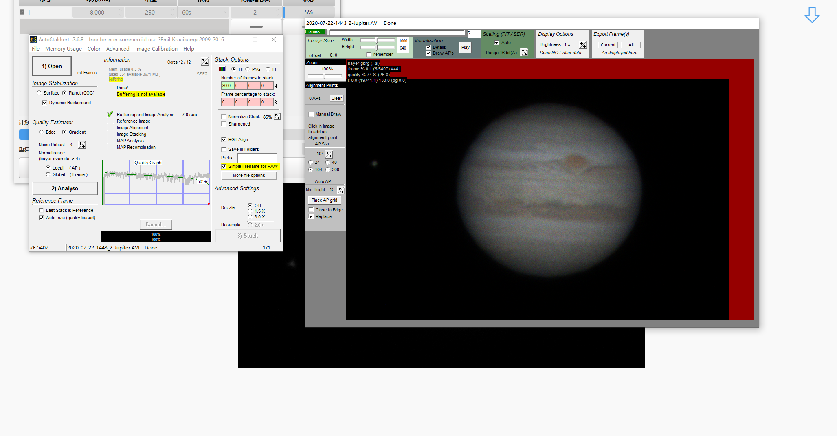Toggle Auto size (quality based) checkbox
Screen dimensions: 837x436
41,218
